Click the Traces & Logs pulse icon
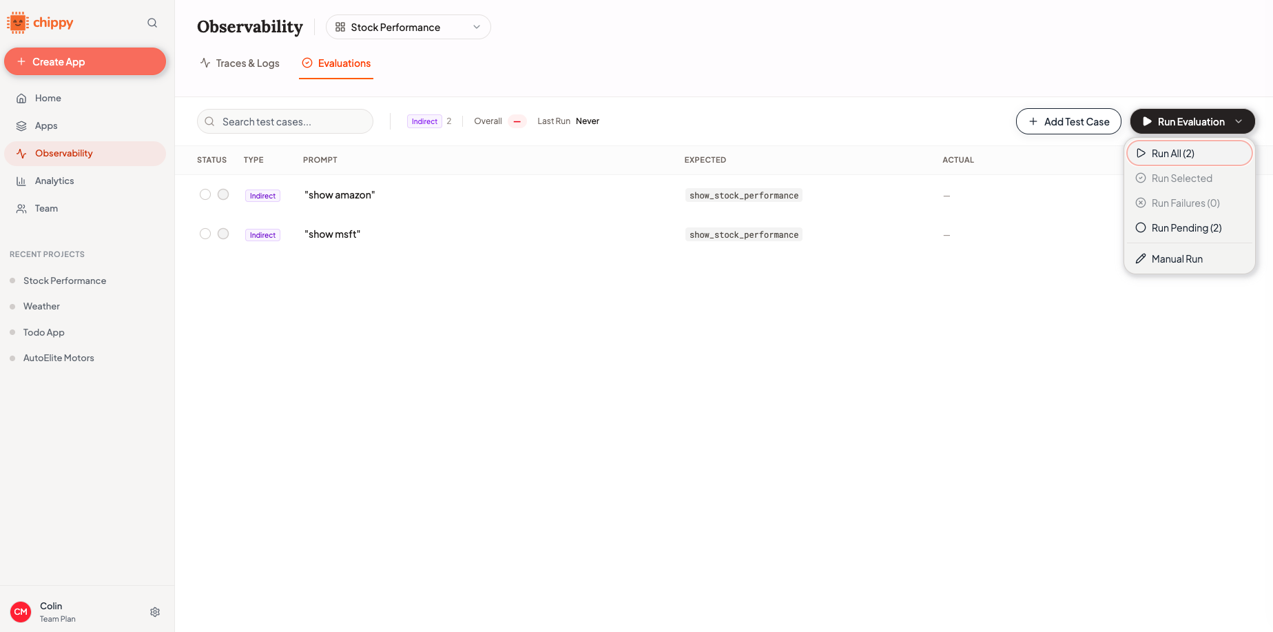 click(205, 63)
